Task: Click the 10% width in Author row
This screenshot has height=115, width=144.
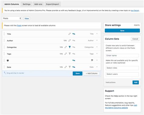Action: [x=65, y=40]
